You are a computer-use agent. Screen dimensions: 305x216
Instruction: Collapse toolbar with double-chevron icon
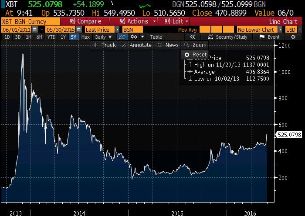(193, 37)
